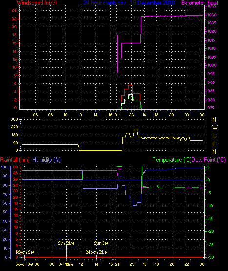The image size is (228, 271).
Task: Click the "Temperature (°C)" legend label
Action: [x=172, y=160]
